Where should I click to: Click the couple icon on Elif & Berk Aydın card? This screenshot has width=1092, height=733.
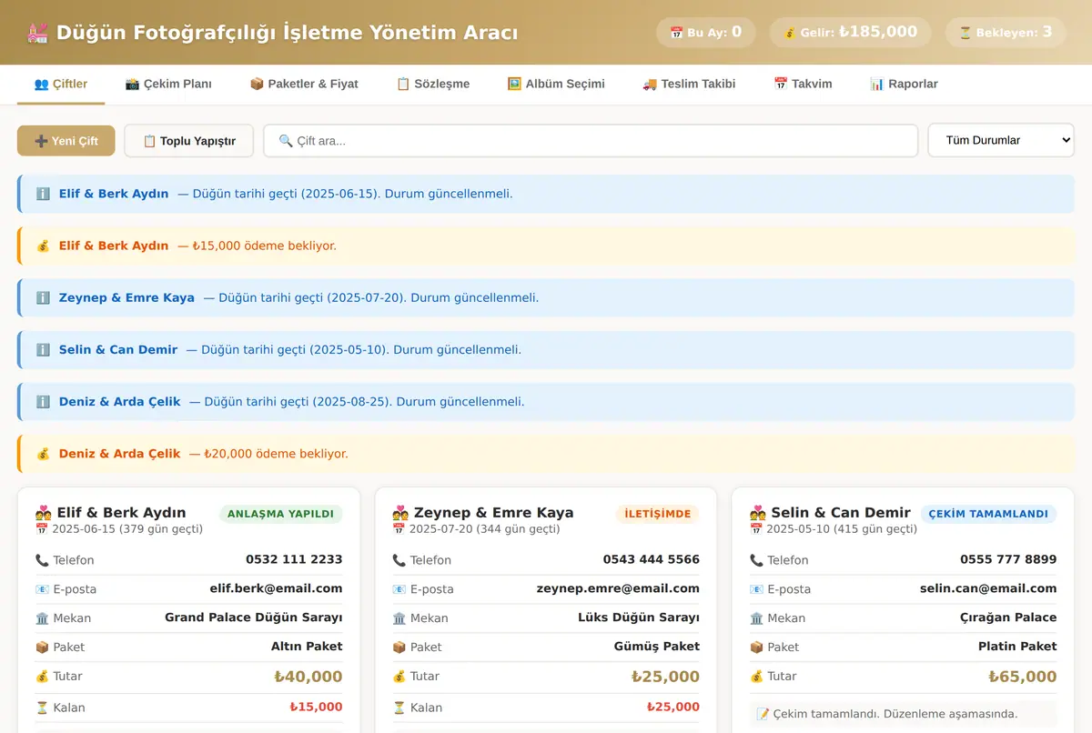[43, 513]
